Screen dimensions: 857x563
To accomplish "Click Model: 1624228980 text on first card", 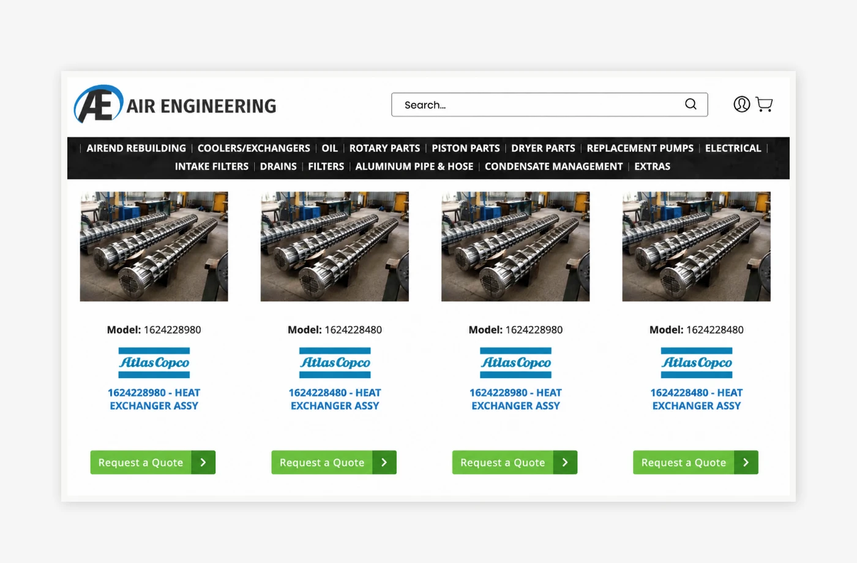I will pos(154,330).
